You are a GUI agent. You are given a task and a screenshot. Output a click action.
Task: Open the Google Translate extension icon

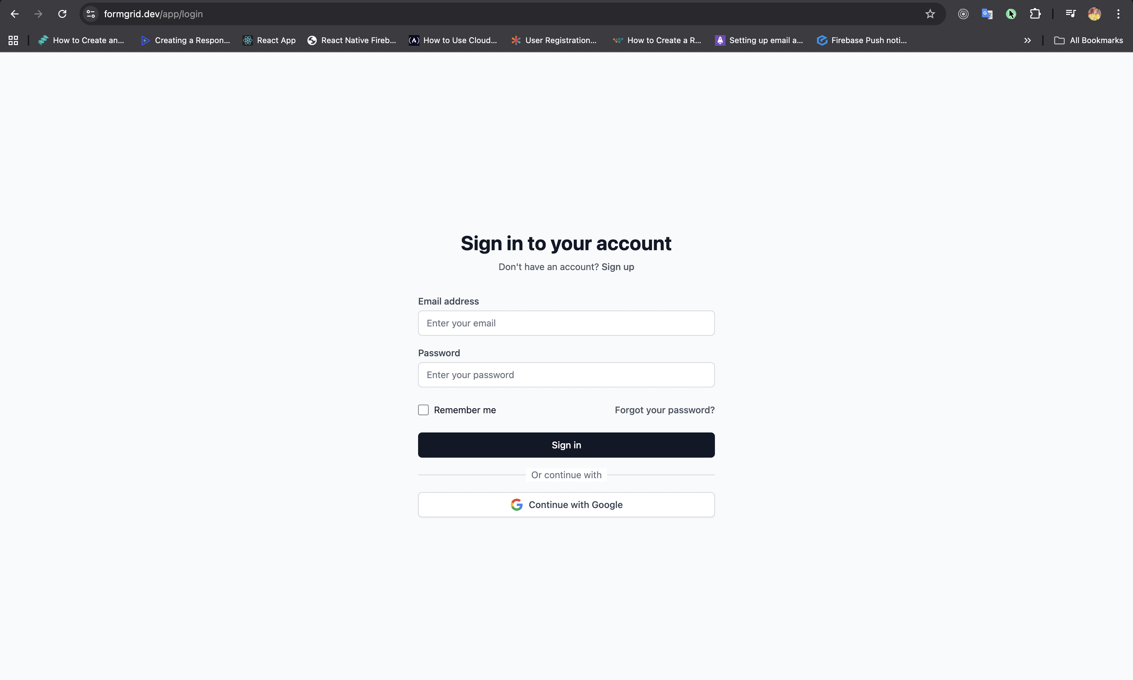pyautogui.click(x=987, y=14)
